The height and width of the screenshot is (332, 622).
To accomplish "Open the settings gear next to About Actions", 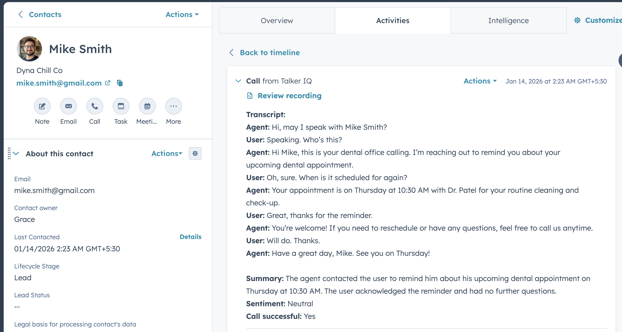I will pyautogui.click(x=195, y=153).
